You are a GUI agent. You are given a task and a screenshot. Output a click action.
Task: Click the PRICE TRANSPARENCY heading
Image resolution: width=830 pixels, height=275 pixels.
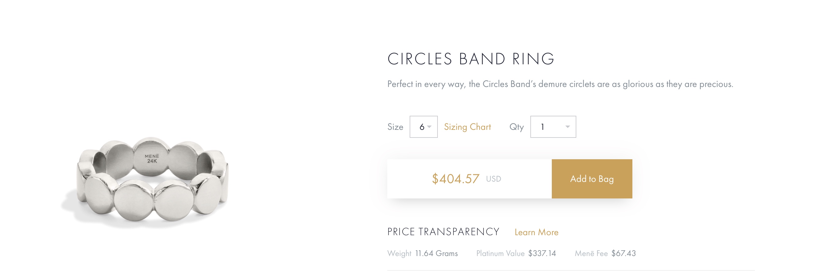[x=443, y=232]
